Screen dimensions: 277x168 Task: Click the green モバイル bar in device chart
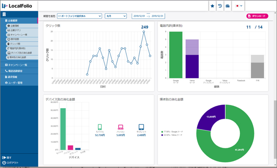(63, 129)
